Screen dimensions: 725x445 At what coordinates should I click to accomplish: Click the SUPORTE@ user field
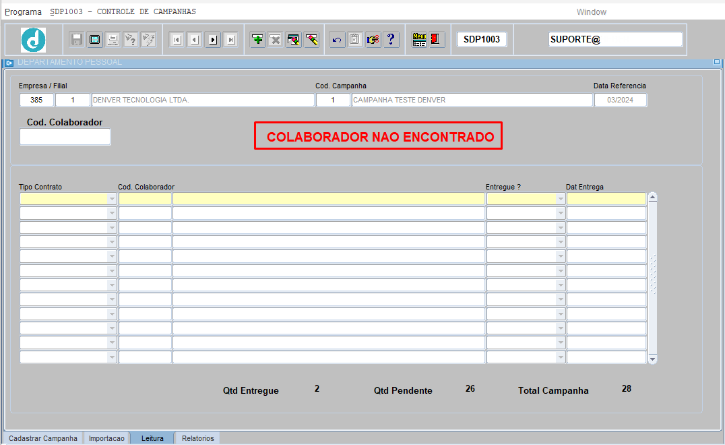point(615,39)
